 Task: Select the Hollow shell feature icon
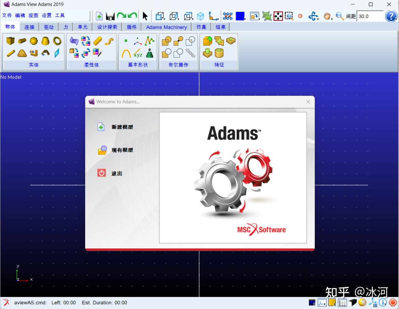tap(219, 53)
